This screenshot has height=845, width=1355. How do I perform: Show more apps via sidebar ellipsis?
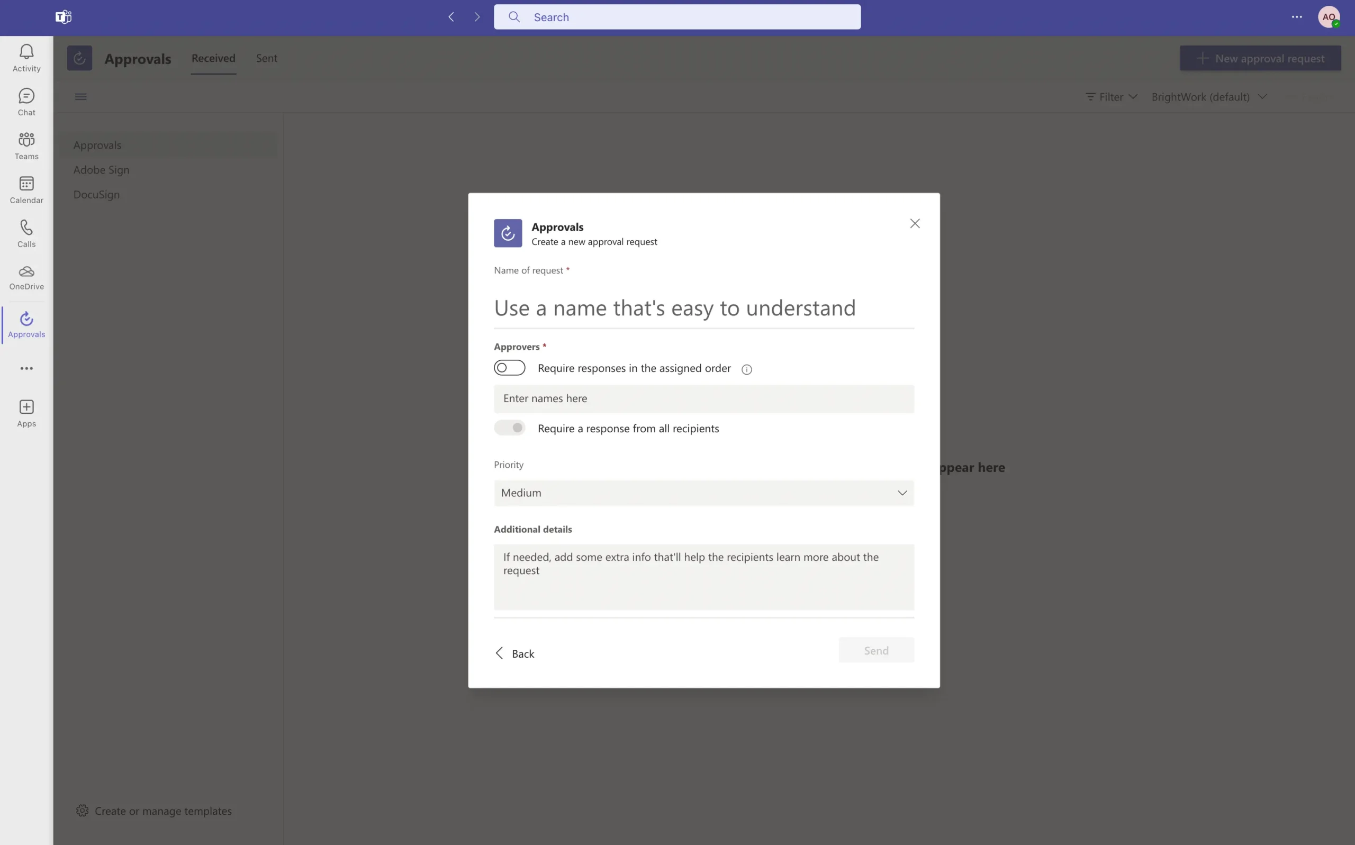point(26,368)
